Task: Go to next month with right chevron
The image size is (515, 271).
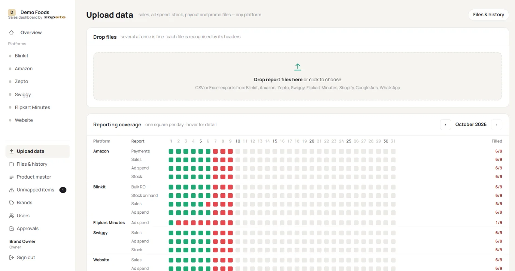Action: pos(497,125)
